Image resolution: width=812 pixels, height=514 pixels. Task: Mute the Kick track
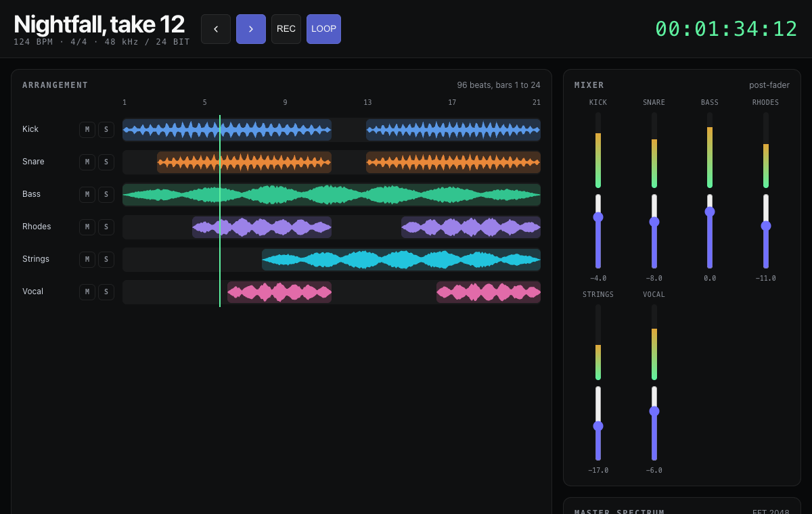click(87, 130)
